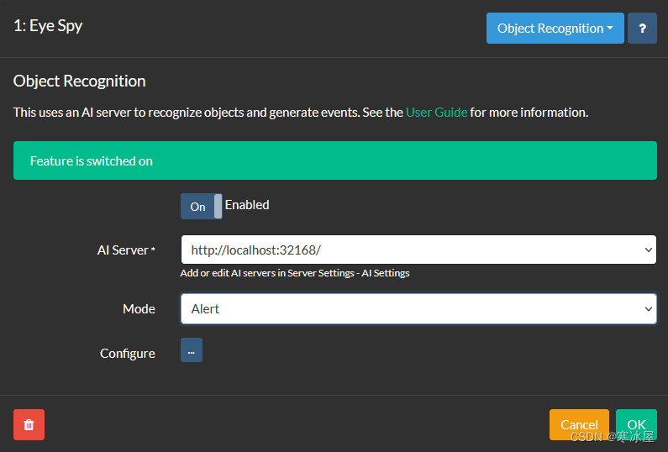Click the AI Server dropdown chevron arrow
Image resolution: width=668 pixels, height=452 pixels.
click(x=648, y=250)
